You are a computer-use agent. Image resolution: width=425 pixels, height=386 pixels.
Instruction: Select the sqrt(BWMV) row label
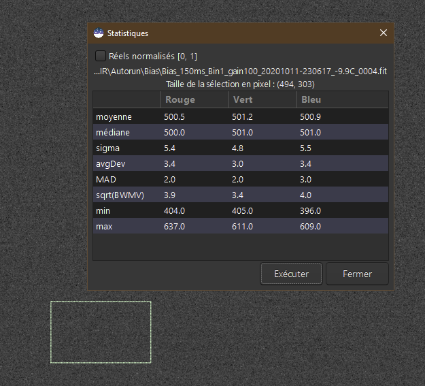pos(120,195)
